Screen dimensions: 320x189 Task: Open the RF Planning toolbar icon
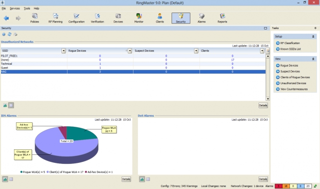pyautogui.click(x=55, y=18)
